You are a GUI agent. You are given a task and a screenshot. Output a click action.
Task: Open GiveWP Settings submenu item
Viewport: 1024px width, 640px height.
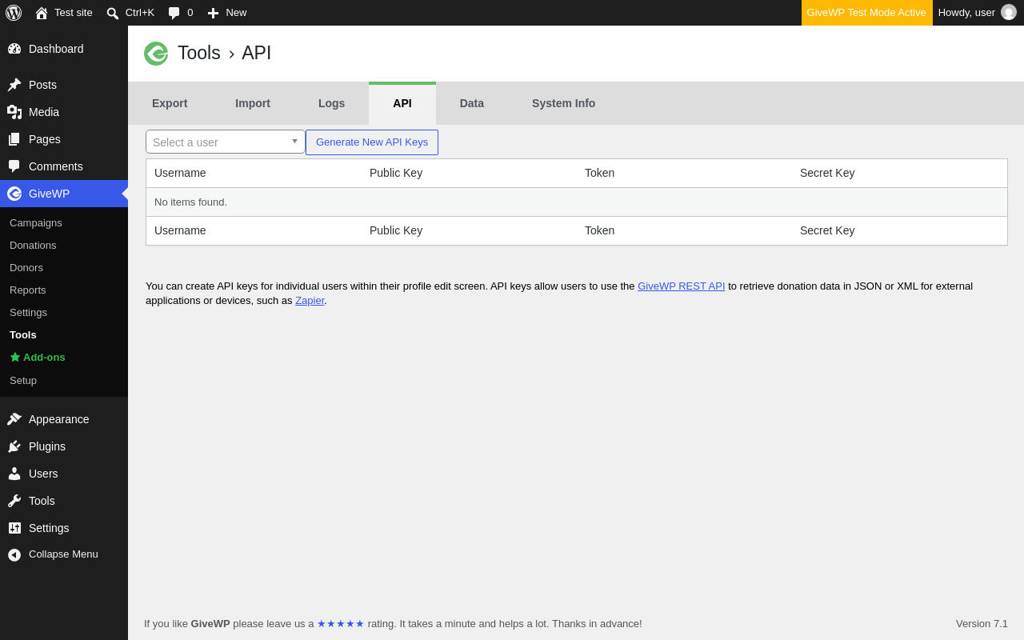(64, 312)
